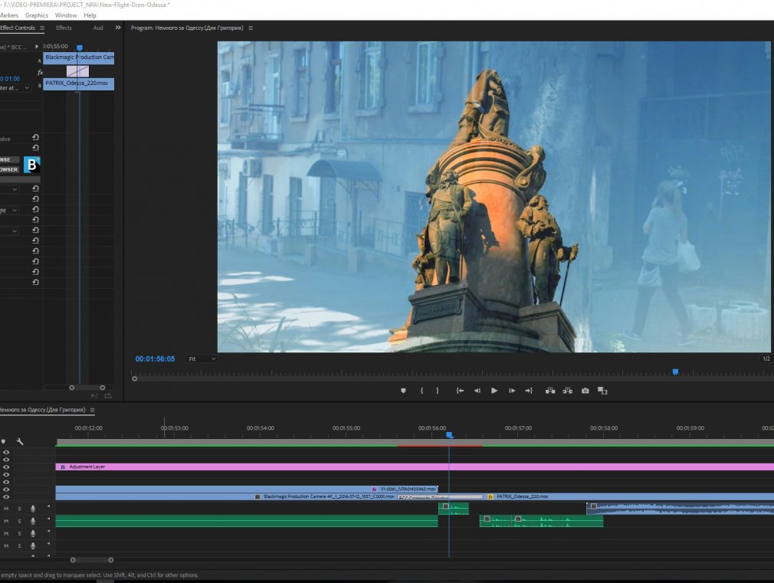The height and width of the screenshot is (583, 774).
Task: Select the BCC Composite Dissolve transition on timeline
Action: [441, 497]
